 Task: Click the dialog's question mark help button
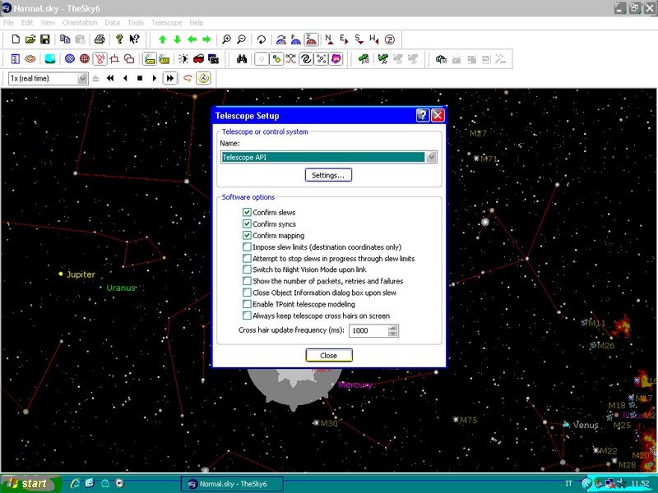coord(423,115)
